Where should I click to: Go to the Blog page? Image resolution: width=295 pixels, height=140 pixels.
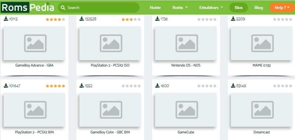258,8
